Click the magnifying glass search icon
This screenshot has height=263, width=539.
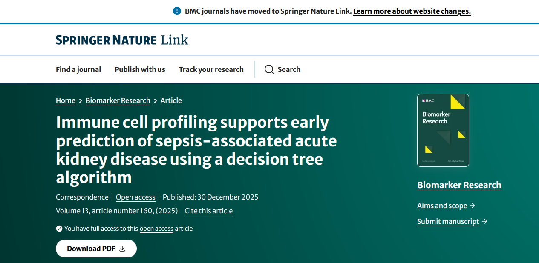pos(269,69)
